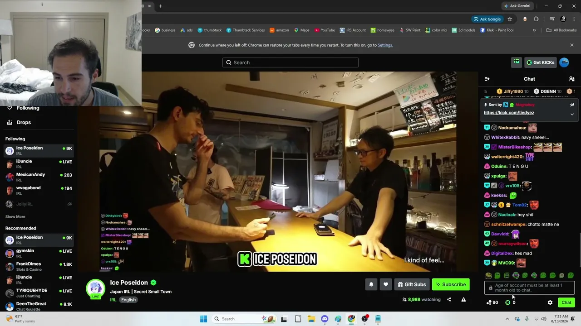
Task: Open Paint app from the taskbar
Action: 338,319
